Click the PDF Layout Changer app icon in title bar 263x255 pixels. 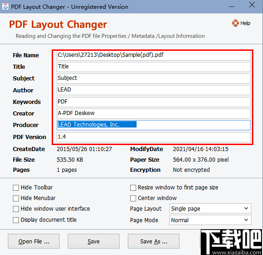point(6,7)
